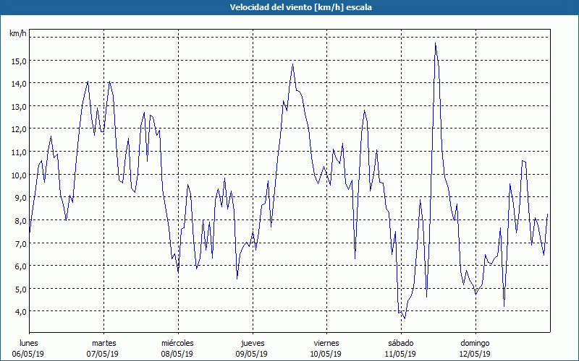Screen dimensions: 579x361
Task: Click the 10,0 y-axis value
Action: pyautogui.click(x=19, y=175)
